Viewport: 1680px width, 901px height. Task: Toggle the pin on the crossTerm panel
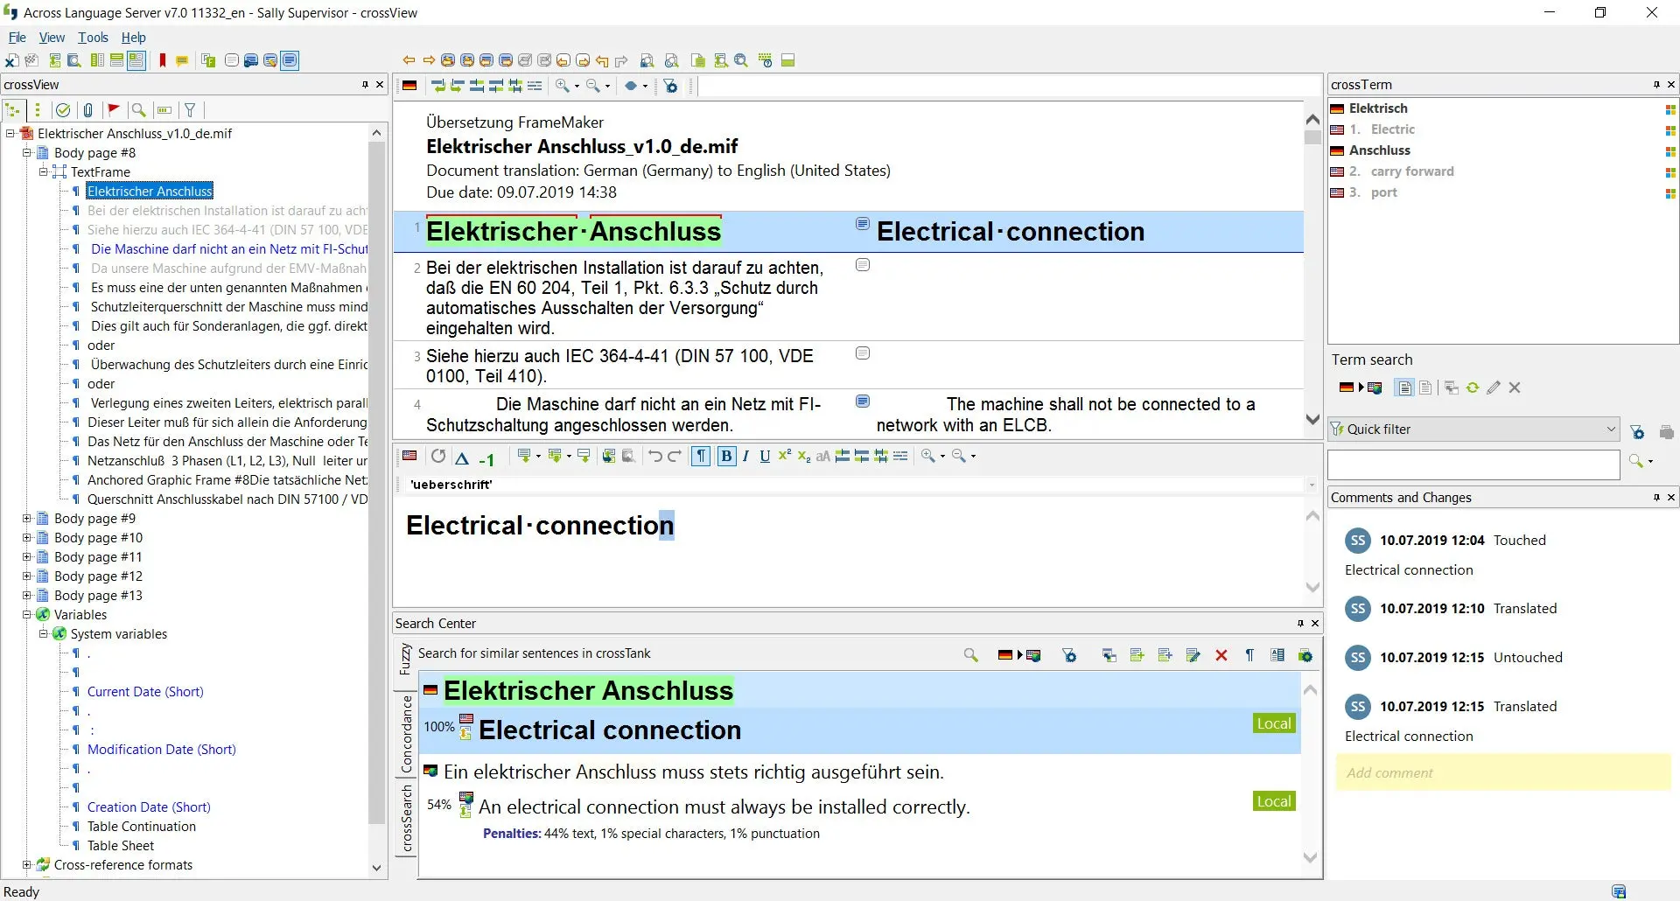click(x=1656, y=84)
